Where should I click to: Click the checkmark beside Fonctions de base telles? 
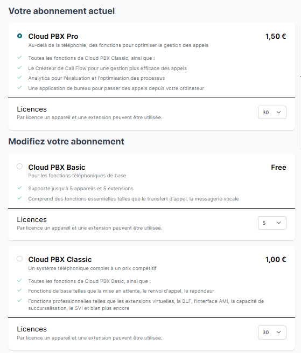[19, 290]
